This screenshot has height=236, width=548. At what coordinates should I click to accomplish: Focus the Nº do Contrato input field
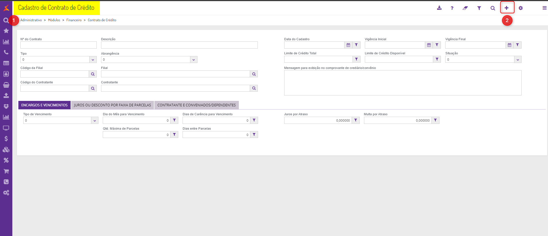click(59, 45)
